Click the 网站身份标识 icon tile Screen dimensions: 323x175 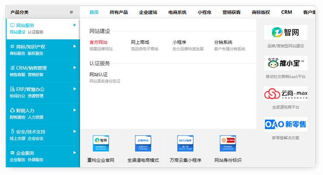click(228, 144)
